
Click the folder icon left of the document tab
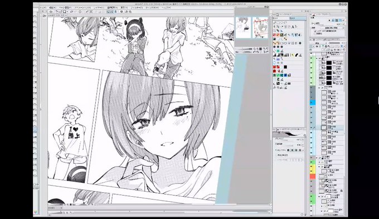[x=44, y=16]
